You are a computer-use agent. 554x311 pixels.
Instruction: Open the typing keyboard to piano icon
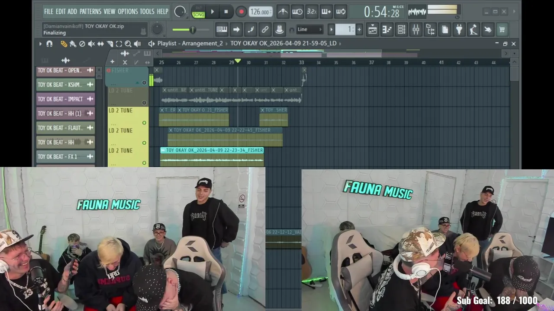tap(222, 29)
